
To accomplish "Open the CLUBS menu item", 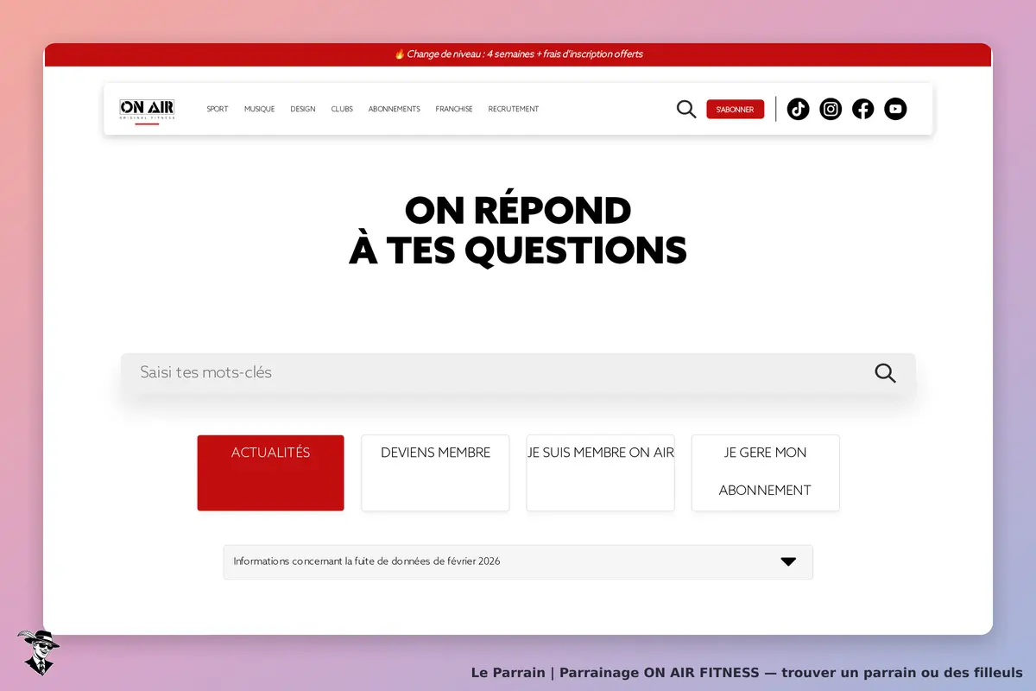I will pyautogui.click(x=342, y=109).
